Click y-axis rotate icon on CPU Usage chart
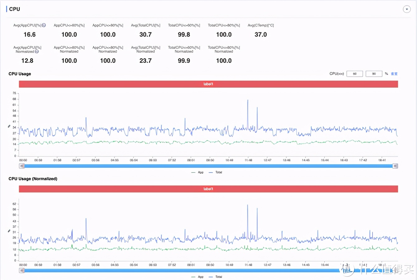The image size is (417, 280). point(9,126)
